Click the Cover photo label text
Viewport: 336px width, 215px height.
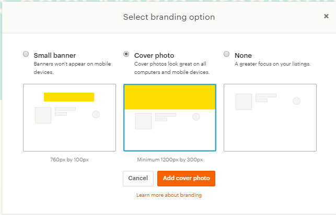[155, 55]
